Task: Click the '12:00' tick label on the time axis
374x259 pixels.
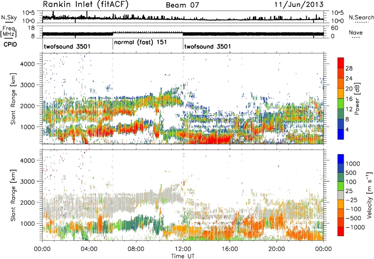Action: click(x=183, y=249)
